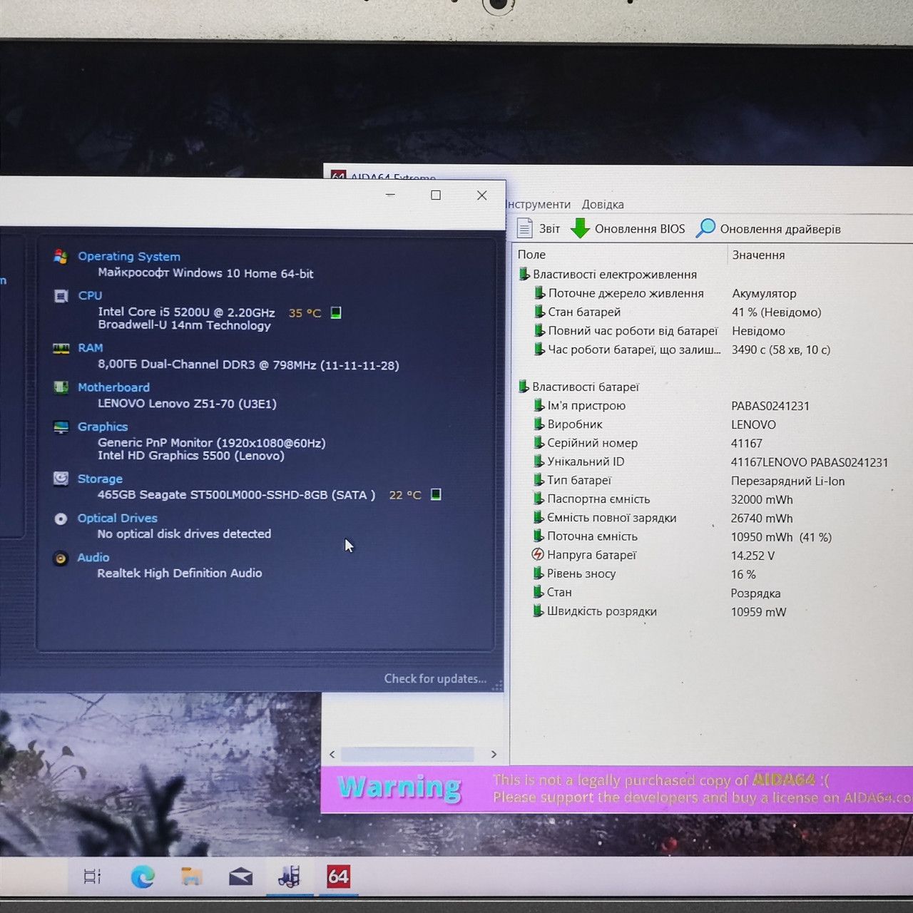Open the Graphics section link

click(x=103, y=427)
